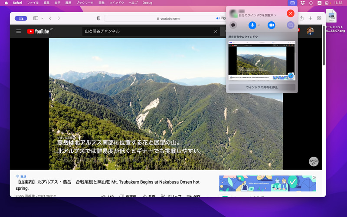Open the ファイル menu

coord(33,3)
